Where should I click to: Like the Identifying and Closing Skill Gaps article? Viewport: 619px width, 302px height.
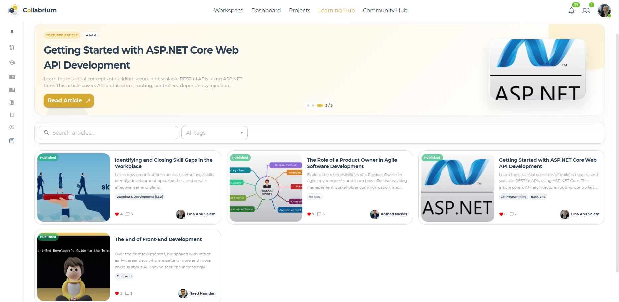point(117,214)
